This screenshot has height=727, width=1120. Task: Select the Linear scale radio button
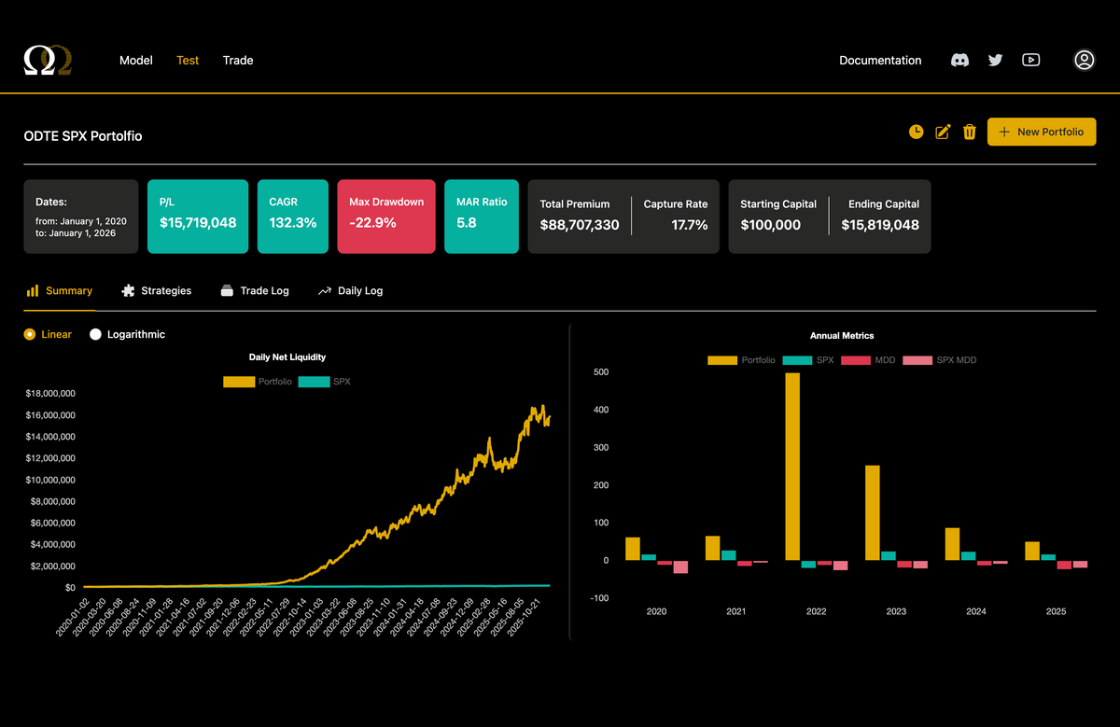pos(30,334)
